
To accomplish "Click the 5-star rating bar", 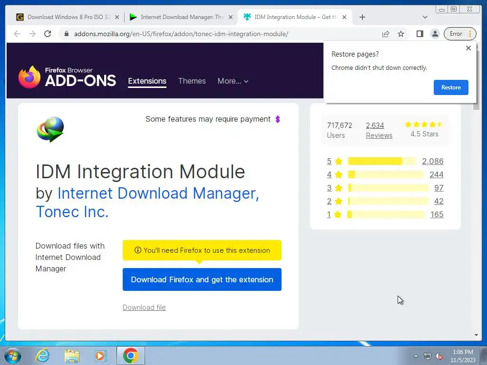I will coord(382,161).
